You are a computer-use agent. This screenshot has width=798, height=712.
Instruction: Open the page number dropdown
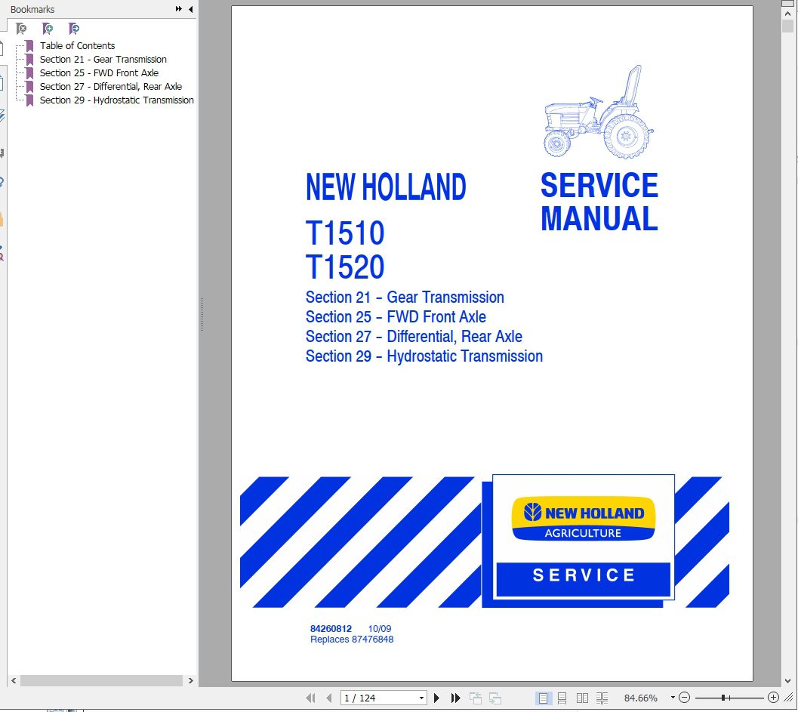pyautogui.click(x=423, y=697)
